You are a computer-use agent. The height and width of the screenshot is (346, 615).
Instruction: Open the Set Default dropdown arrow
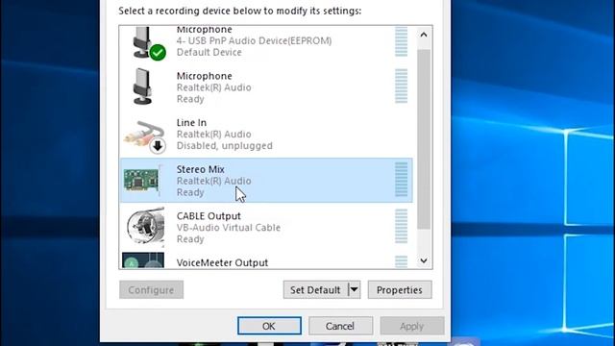(355, 289)
